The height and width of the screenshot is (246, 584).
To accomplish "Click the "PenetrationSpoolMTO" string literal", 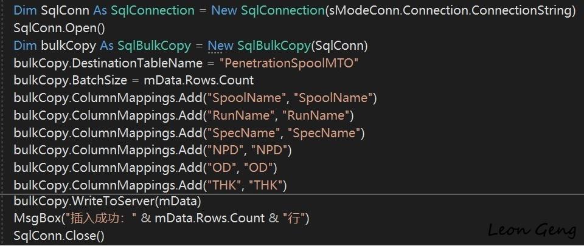I will pos(289,63).
